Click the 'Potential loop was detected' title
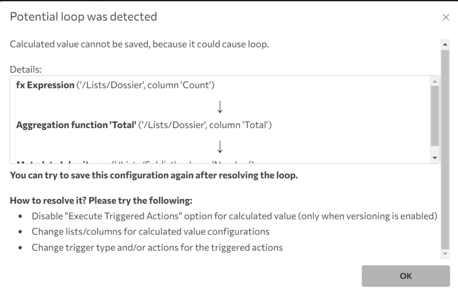This screenshot has width=458, height=296. [83, 18]
